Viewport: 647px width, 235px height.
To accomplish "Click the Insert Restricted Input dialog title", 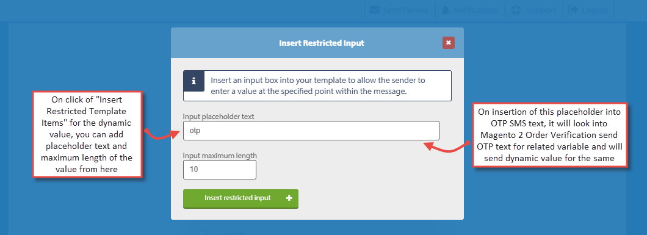I will (x=322, y=43).
